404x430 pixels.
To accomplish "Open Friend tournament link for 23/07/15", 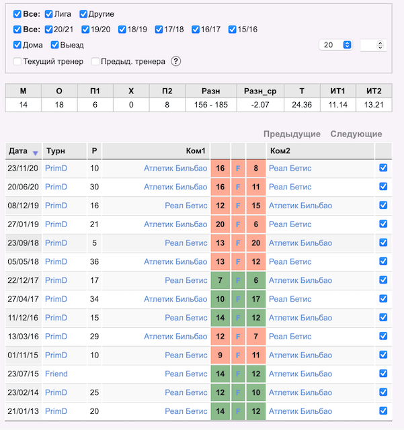I will point(56,374).
